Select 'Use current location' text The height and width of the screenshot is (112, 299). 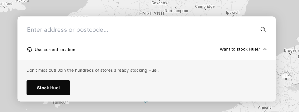pyautogui.click(x=55, y=50)
